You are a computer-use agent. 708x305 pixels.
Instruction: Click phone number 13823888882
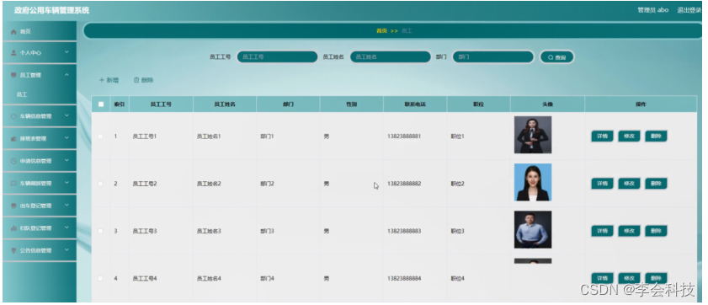click(404, 184)
